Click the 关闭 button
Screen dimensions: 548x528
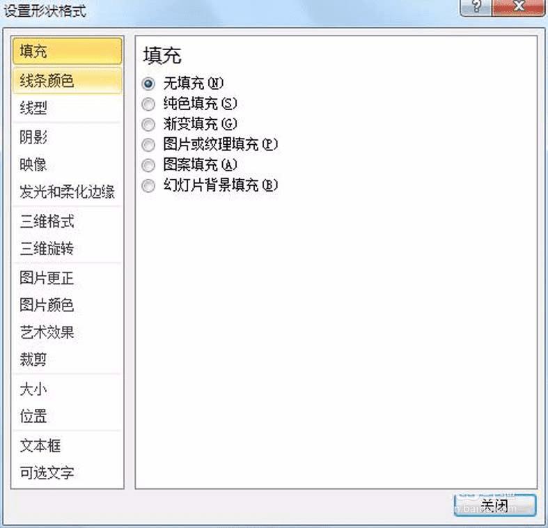pos(494,505)
